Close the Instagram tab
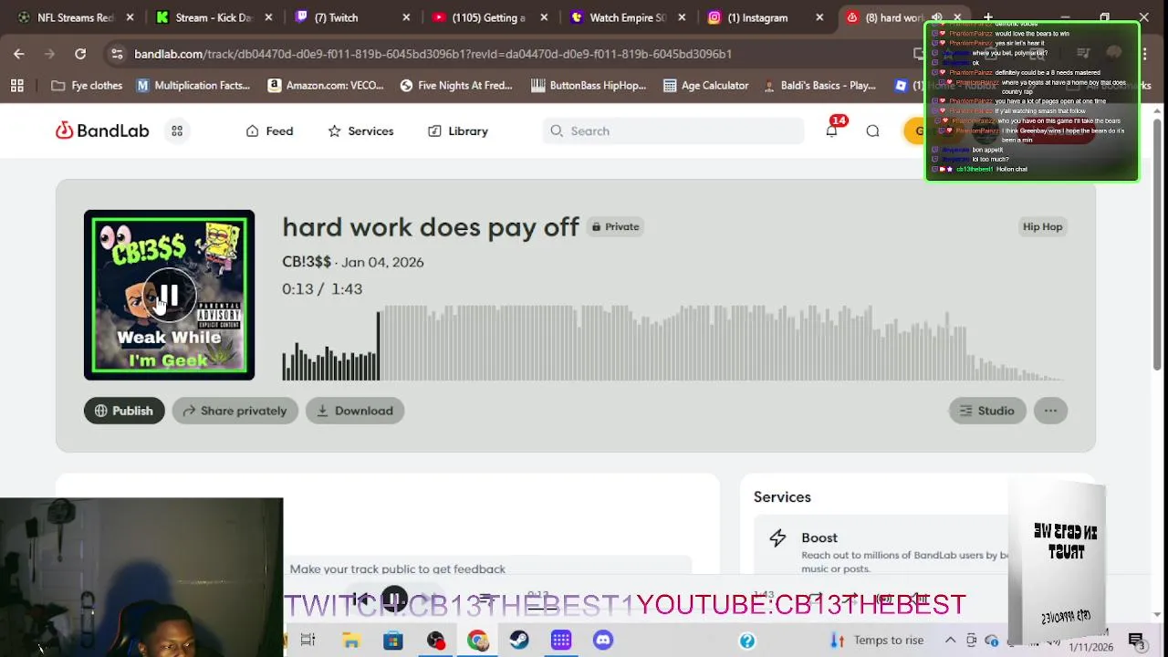Image resolution: width=1168 pixels, height=657 pixels. [x=819, y=17]
